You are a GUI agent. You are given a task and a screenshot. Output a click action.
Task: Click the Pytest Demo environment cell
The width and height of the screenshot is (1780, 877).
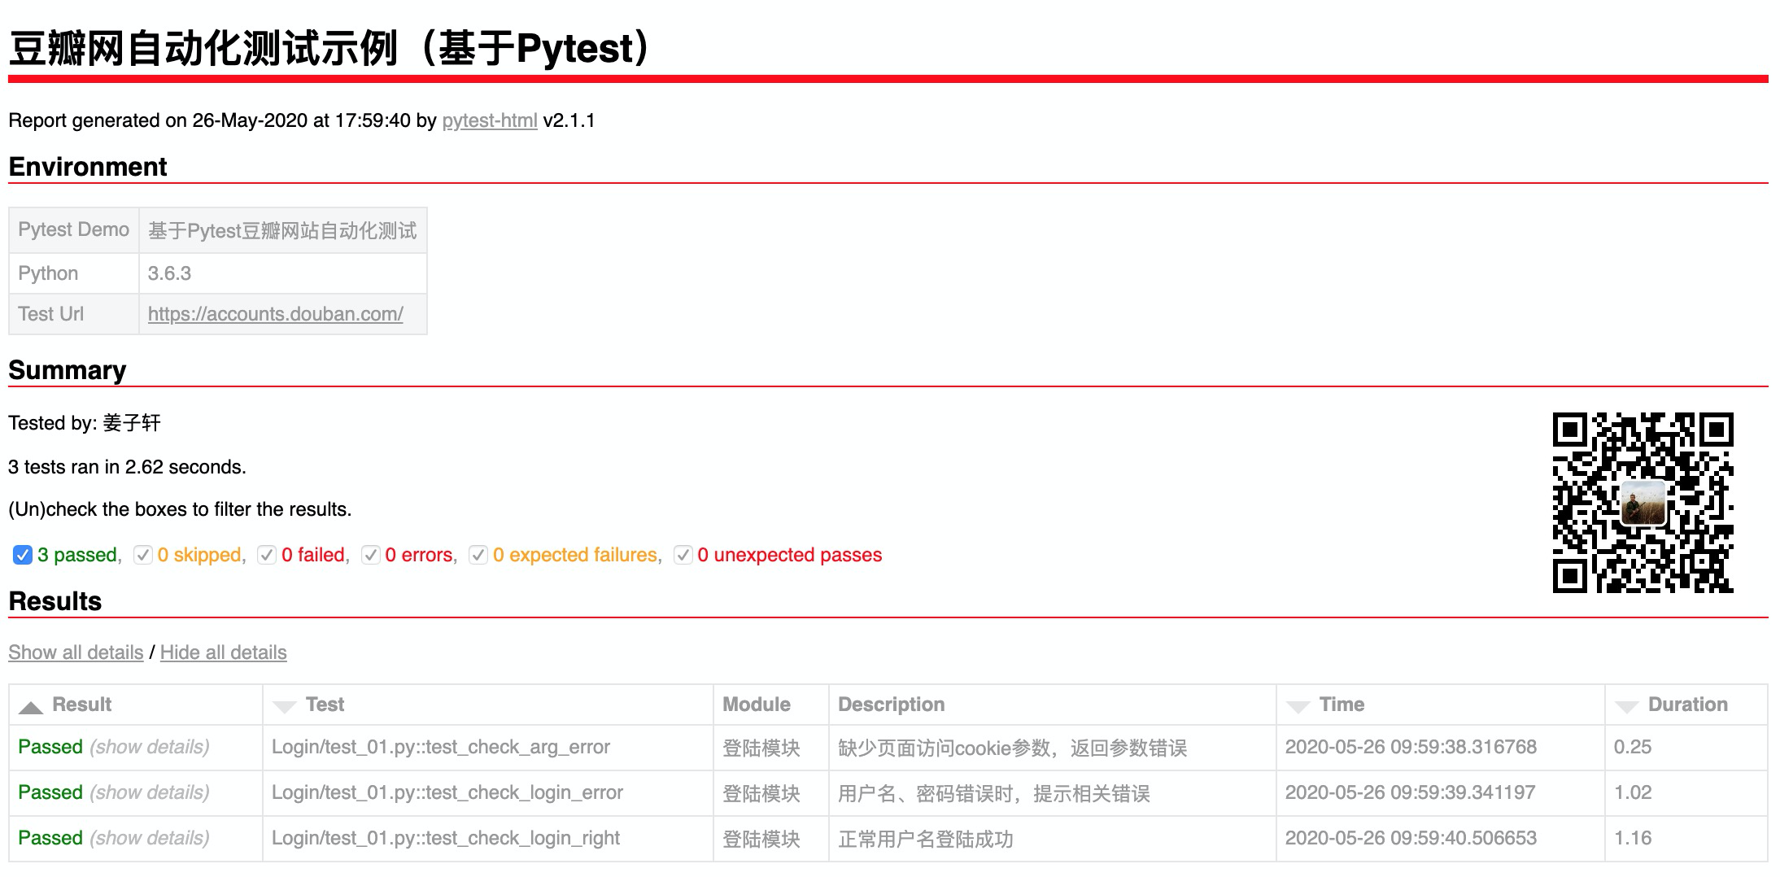[x=74, y=230]
